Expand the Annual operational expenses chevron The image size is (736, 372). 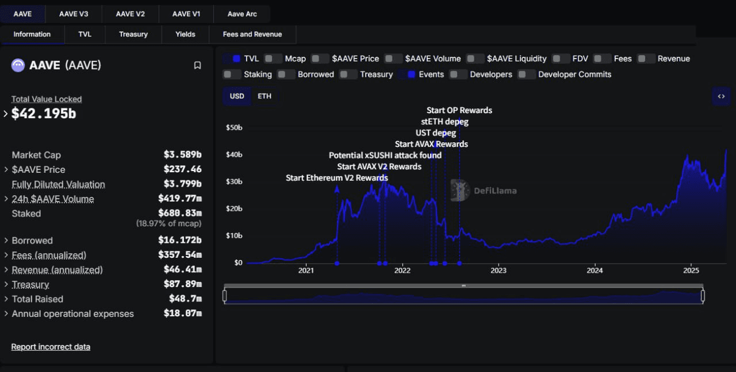(6, 313)
